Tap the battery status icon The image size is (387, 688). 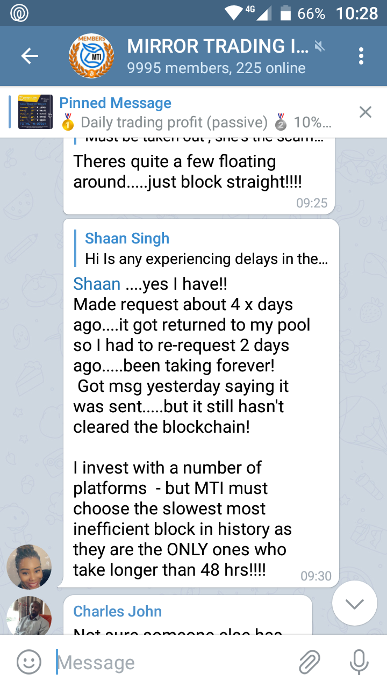[285, 13]
